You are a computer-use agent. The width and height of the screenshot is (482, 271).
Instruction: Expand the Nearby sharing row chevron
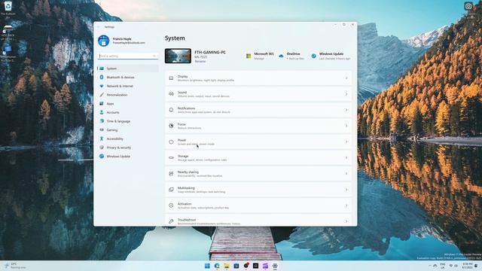tap(346, 174)
